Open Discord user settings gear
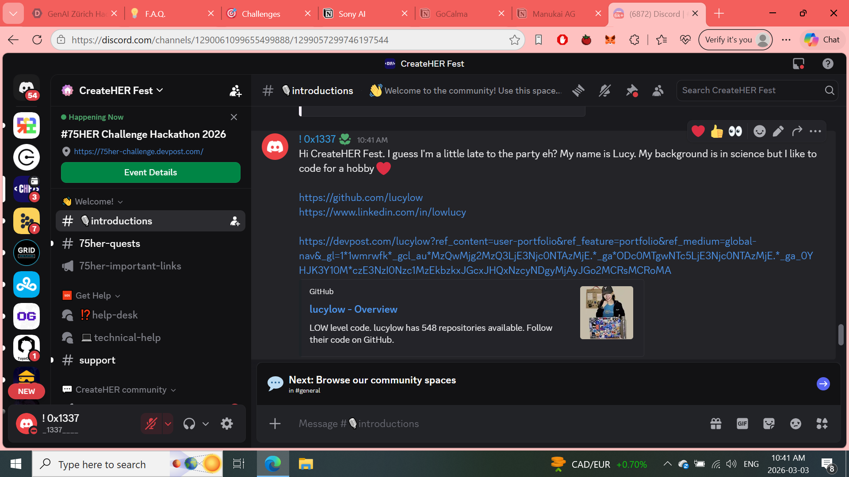The width and height of the screenshot is (849, 477). [x=227, y=424]
